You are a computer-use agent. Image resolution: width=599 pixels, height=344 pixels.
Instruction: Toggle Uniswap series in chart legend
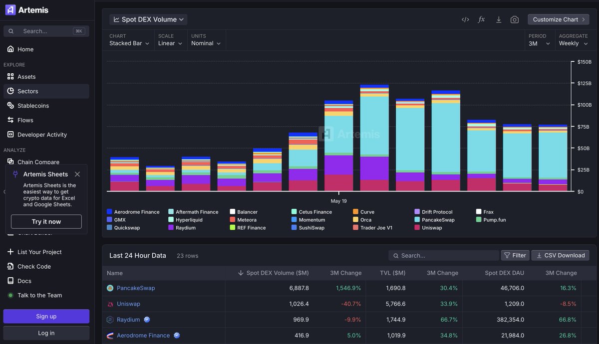pyautogui.click(x=432, y=228)
